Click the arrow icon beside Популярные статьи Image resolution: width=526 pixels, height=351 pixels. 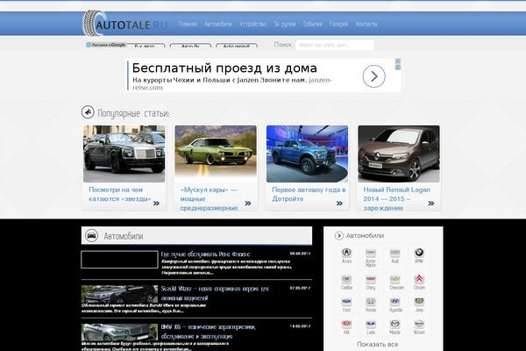click(x=88, y=112)
